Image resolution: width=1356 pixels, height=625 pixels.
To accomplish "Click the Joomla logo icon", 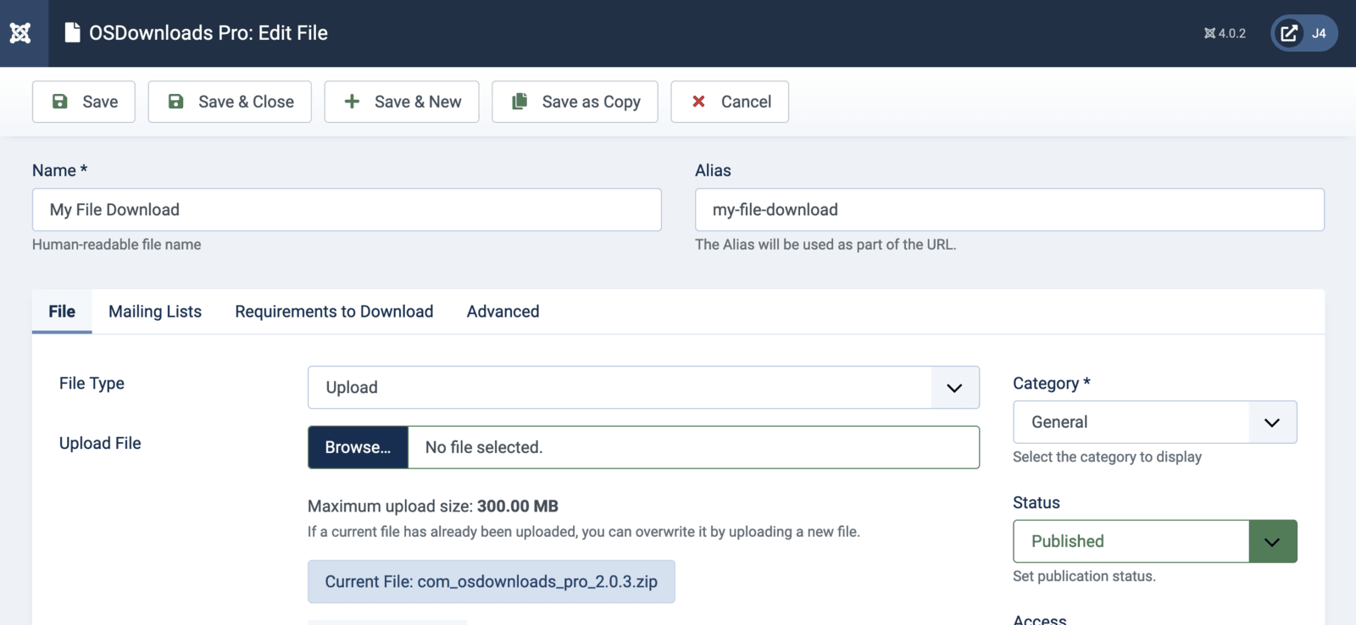I will (x=20, y=33).
